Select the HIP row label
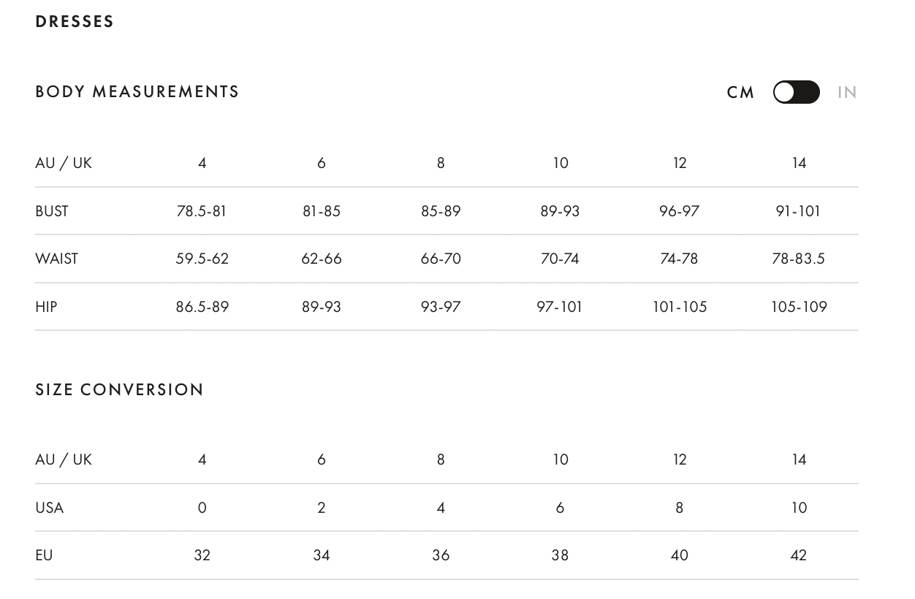The height and width of the screenshot is (599, 915). [x=46, y=307]
